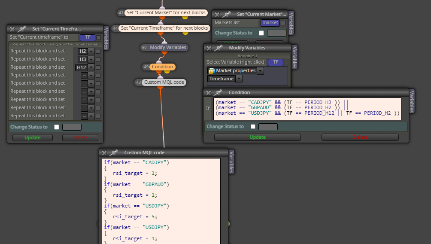This screenshot has height=244, width=431.
Task: Click status value field in Current Market panel
Action: tap(276, 33)
